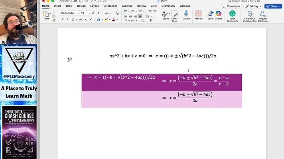Open the font size dropdown showing 13
Screen dimensions: 284x159
pos(85,13)
